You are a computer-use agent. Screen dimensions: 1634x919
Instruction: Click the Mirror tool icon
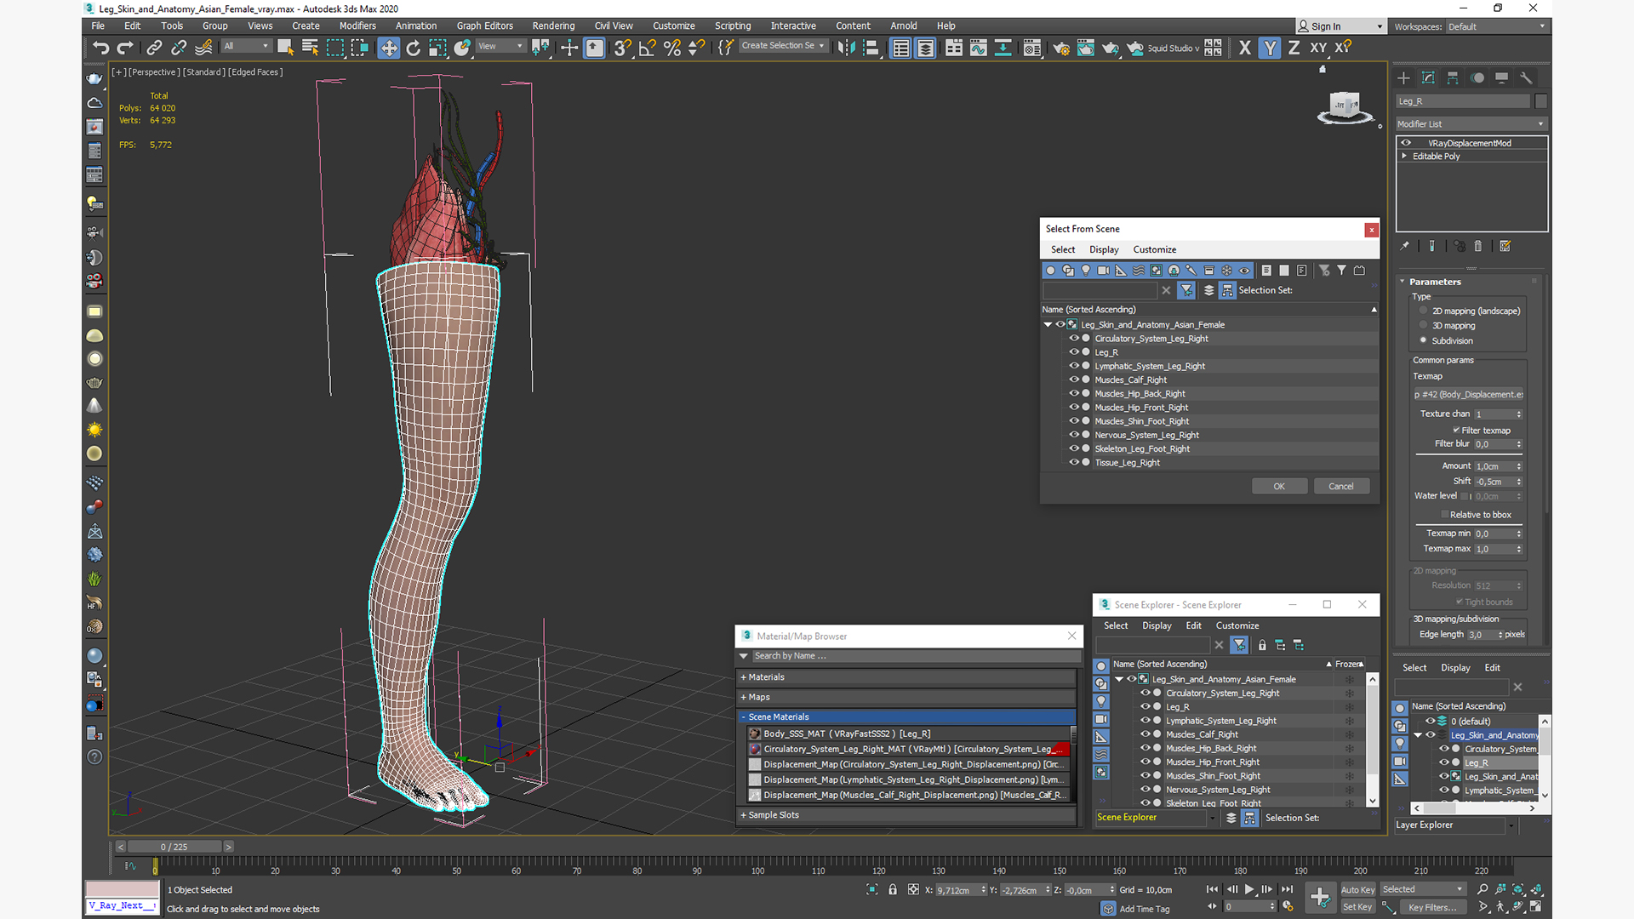(x=845, y=48)
